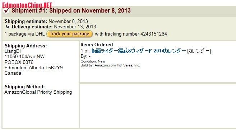Viewport: 236px width, 130px height.
Task: Click the Edmonton, Alberta T5K2Y9 line
Action: pyautogui.click(x=33, y=68)
